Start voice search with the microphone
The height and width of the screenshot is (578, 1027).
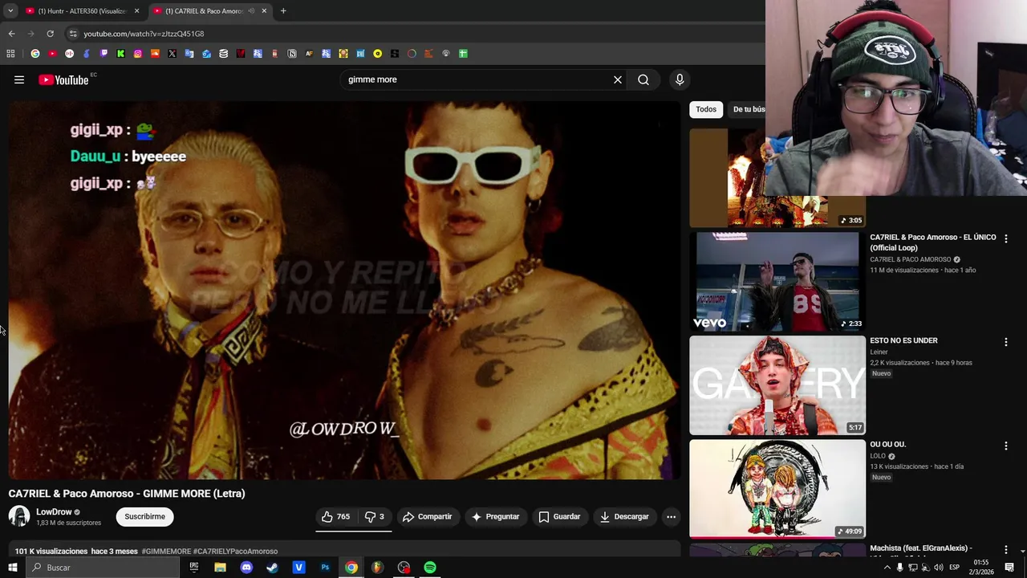tap(680, 79)
